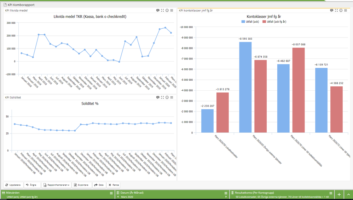Click the Soliditet % chart title
The height and width of the screenshot is (200, 353).
pyautogui.click(x=90, y=104)
